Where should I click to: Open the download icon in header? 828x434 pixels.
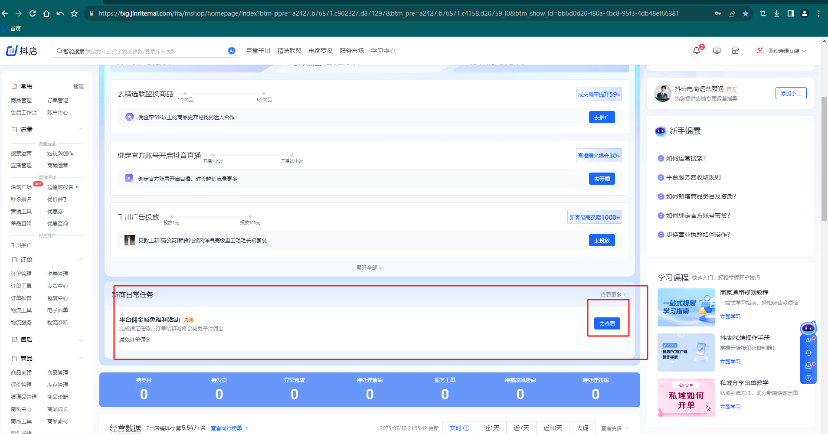(x=717, y=51)
